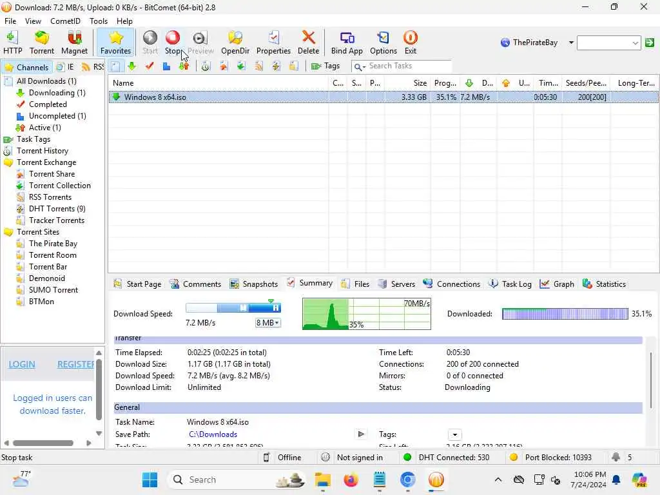Open the Torrent toolbar button
660x495 pixels.
[x=42, y=43]
